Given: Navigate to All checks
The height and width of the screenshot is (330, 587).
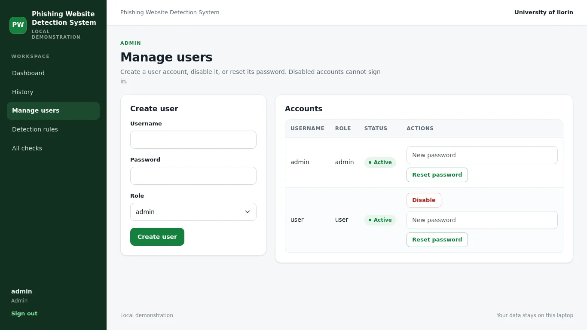Looking at the screenshot, I should click(x=53, y=148).
